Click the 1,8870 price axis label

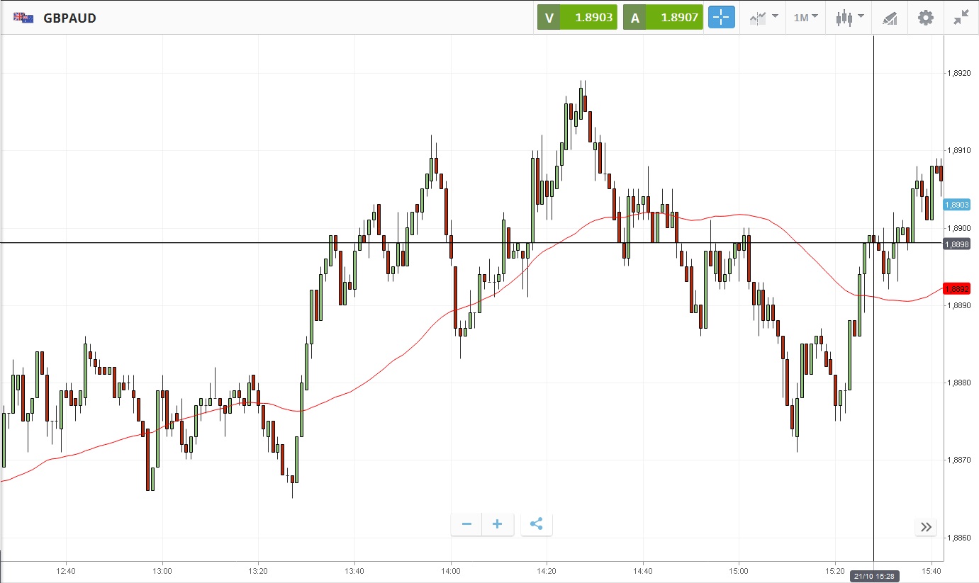958,460
